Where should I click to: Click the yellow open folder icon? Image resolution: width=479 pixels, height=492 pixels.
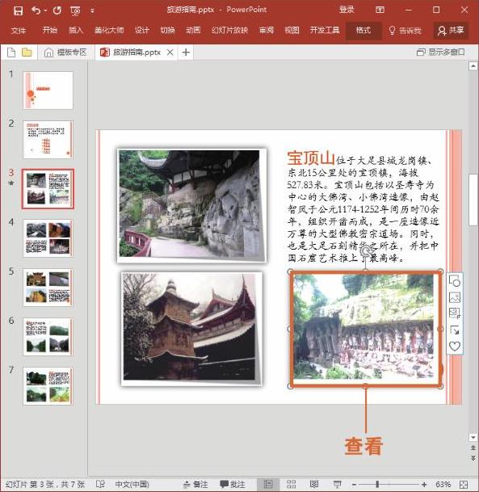pyautogui.click(x=27, y=52)
